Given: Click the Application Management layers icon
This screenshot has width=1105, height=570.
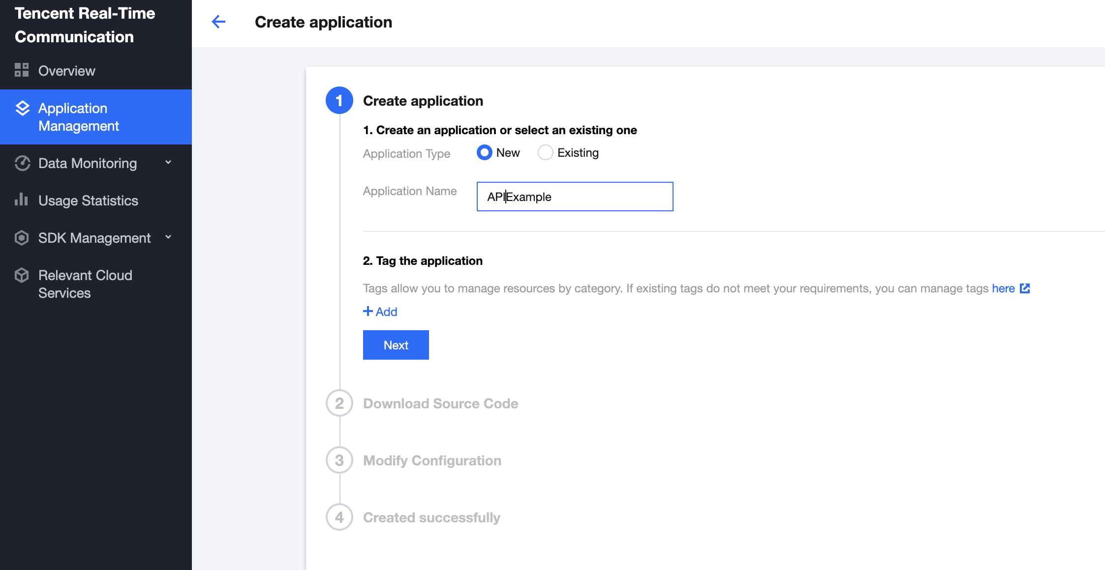Looking at the screenshot, I should pos(23,108).
